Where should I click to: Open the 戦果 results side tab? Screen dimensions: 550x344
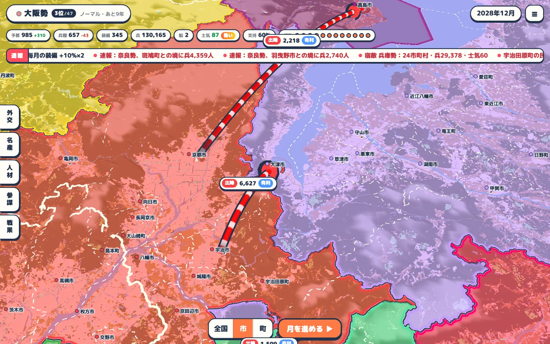(10, 227)
